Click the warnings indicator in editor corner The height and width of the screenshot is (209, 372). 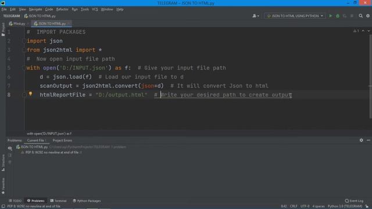pos(356,31)
